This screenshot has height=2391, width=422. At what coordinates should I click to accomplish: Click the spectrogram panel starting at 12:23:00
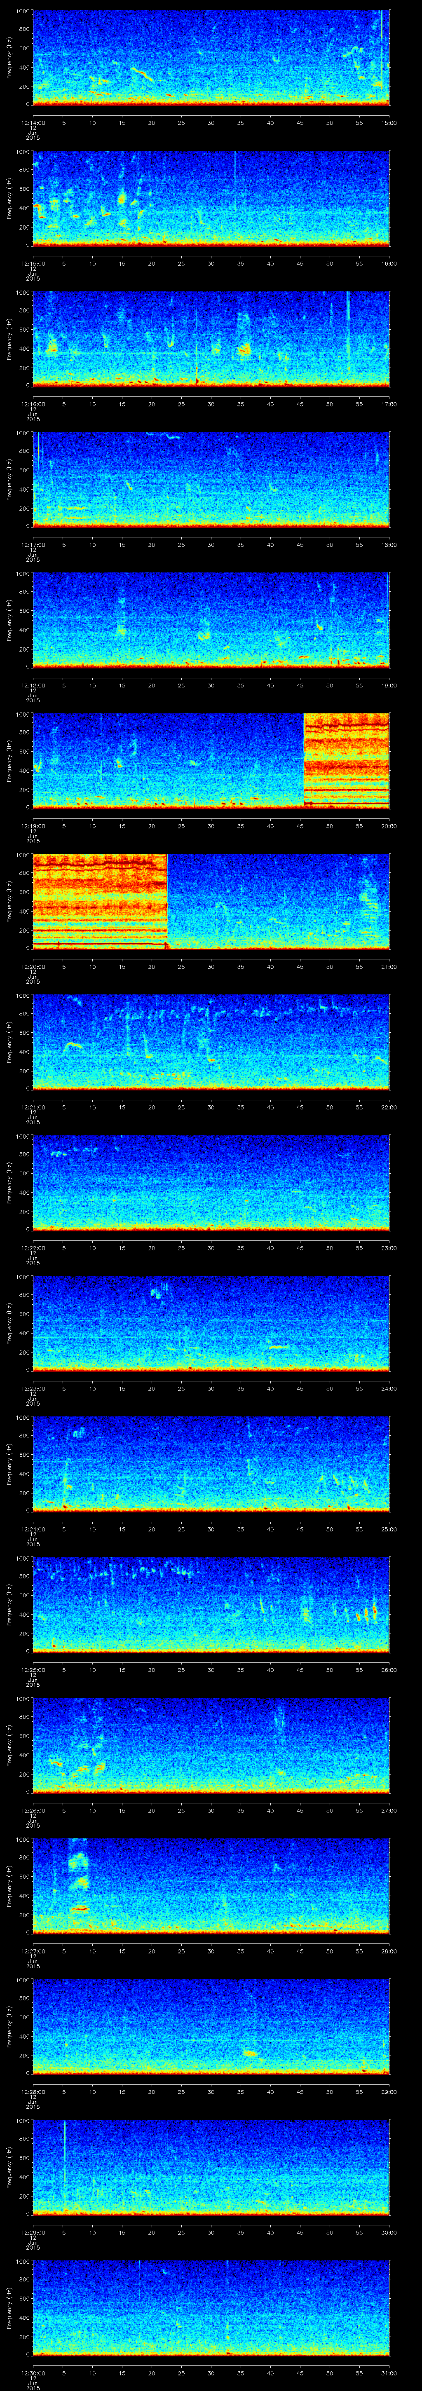click(211, 1324)
